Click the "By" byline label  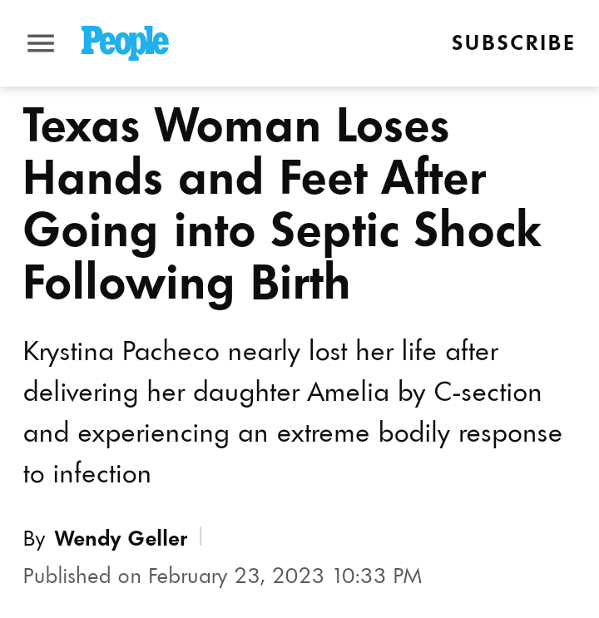point(34,539)
